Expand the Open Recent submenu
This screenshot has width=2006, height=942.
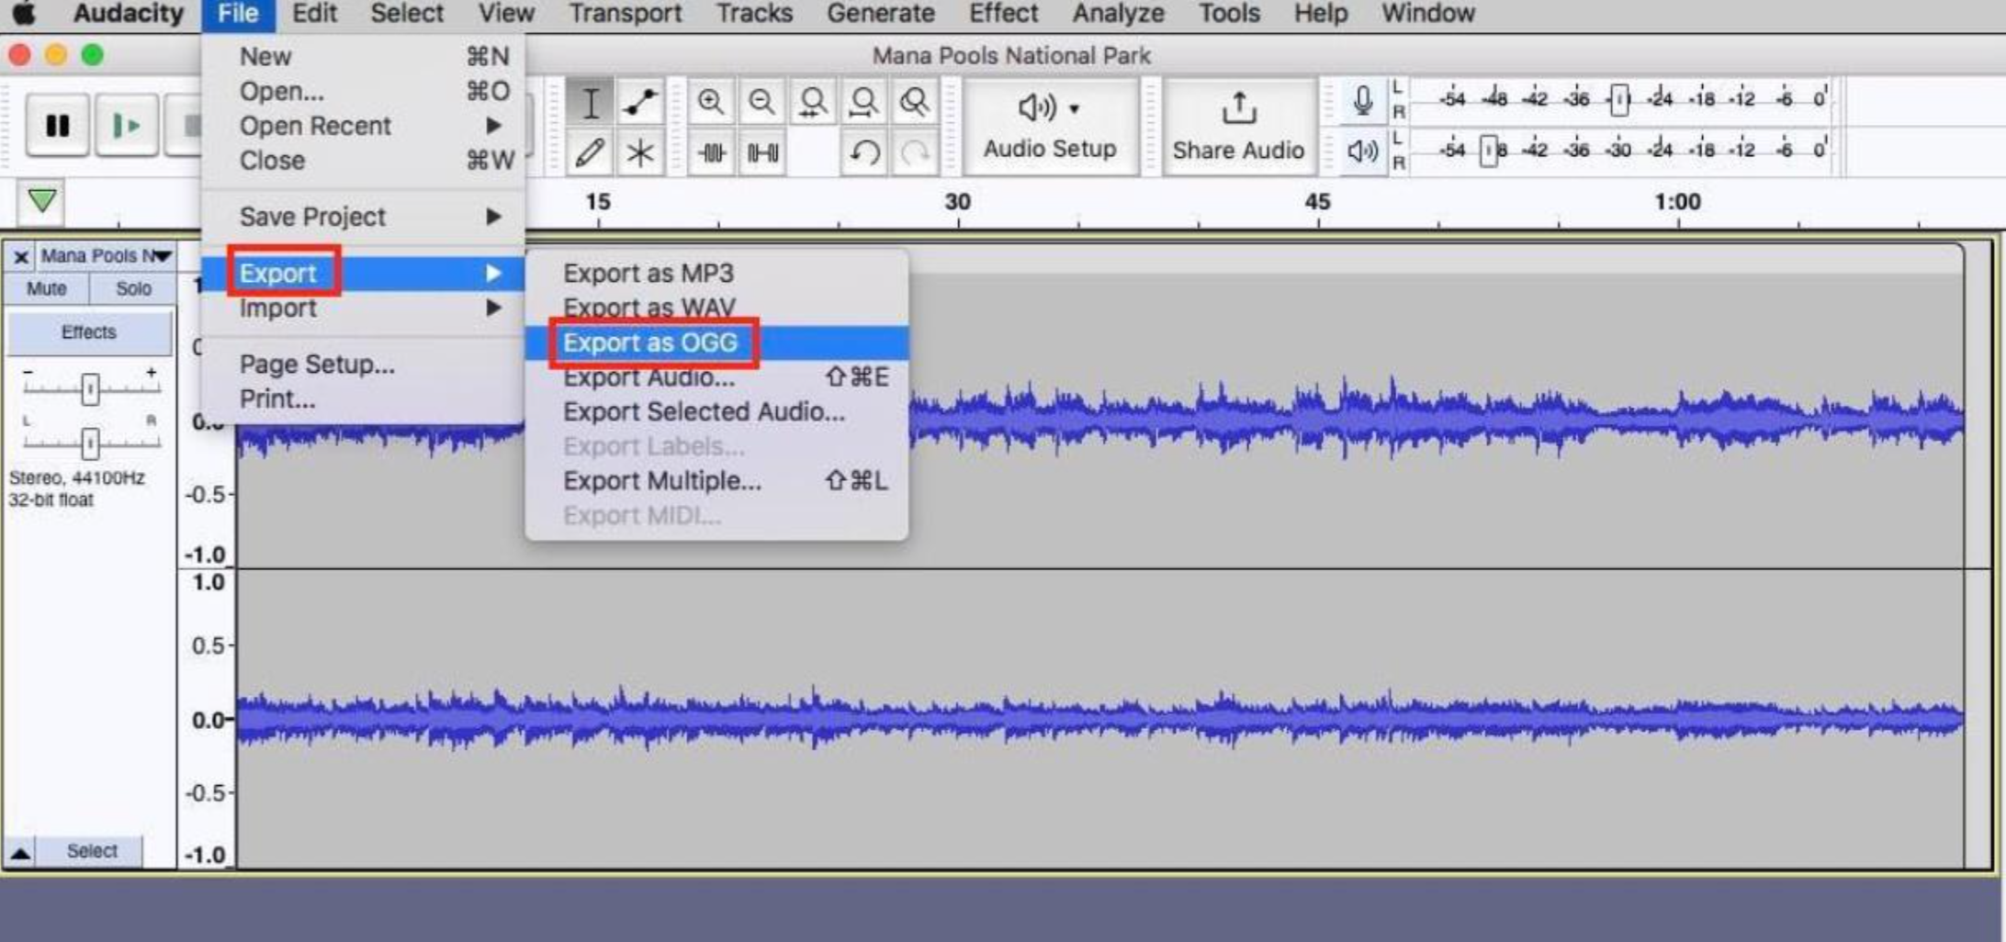tap(364, 126)
